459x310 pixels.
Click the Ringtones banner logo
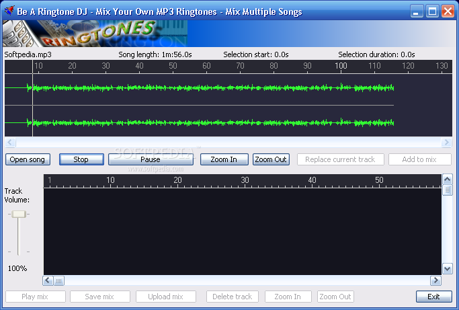95,34
